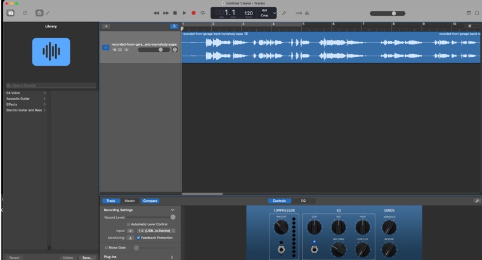Select the EQ tab
The image size is (482, 260).
pyautogui.click(x=303, y=201)
